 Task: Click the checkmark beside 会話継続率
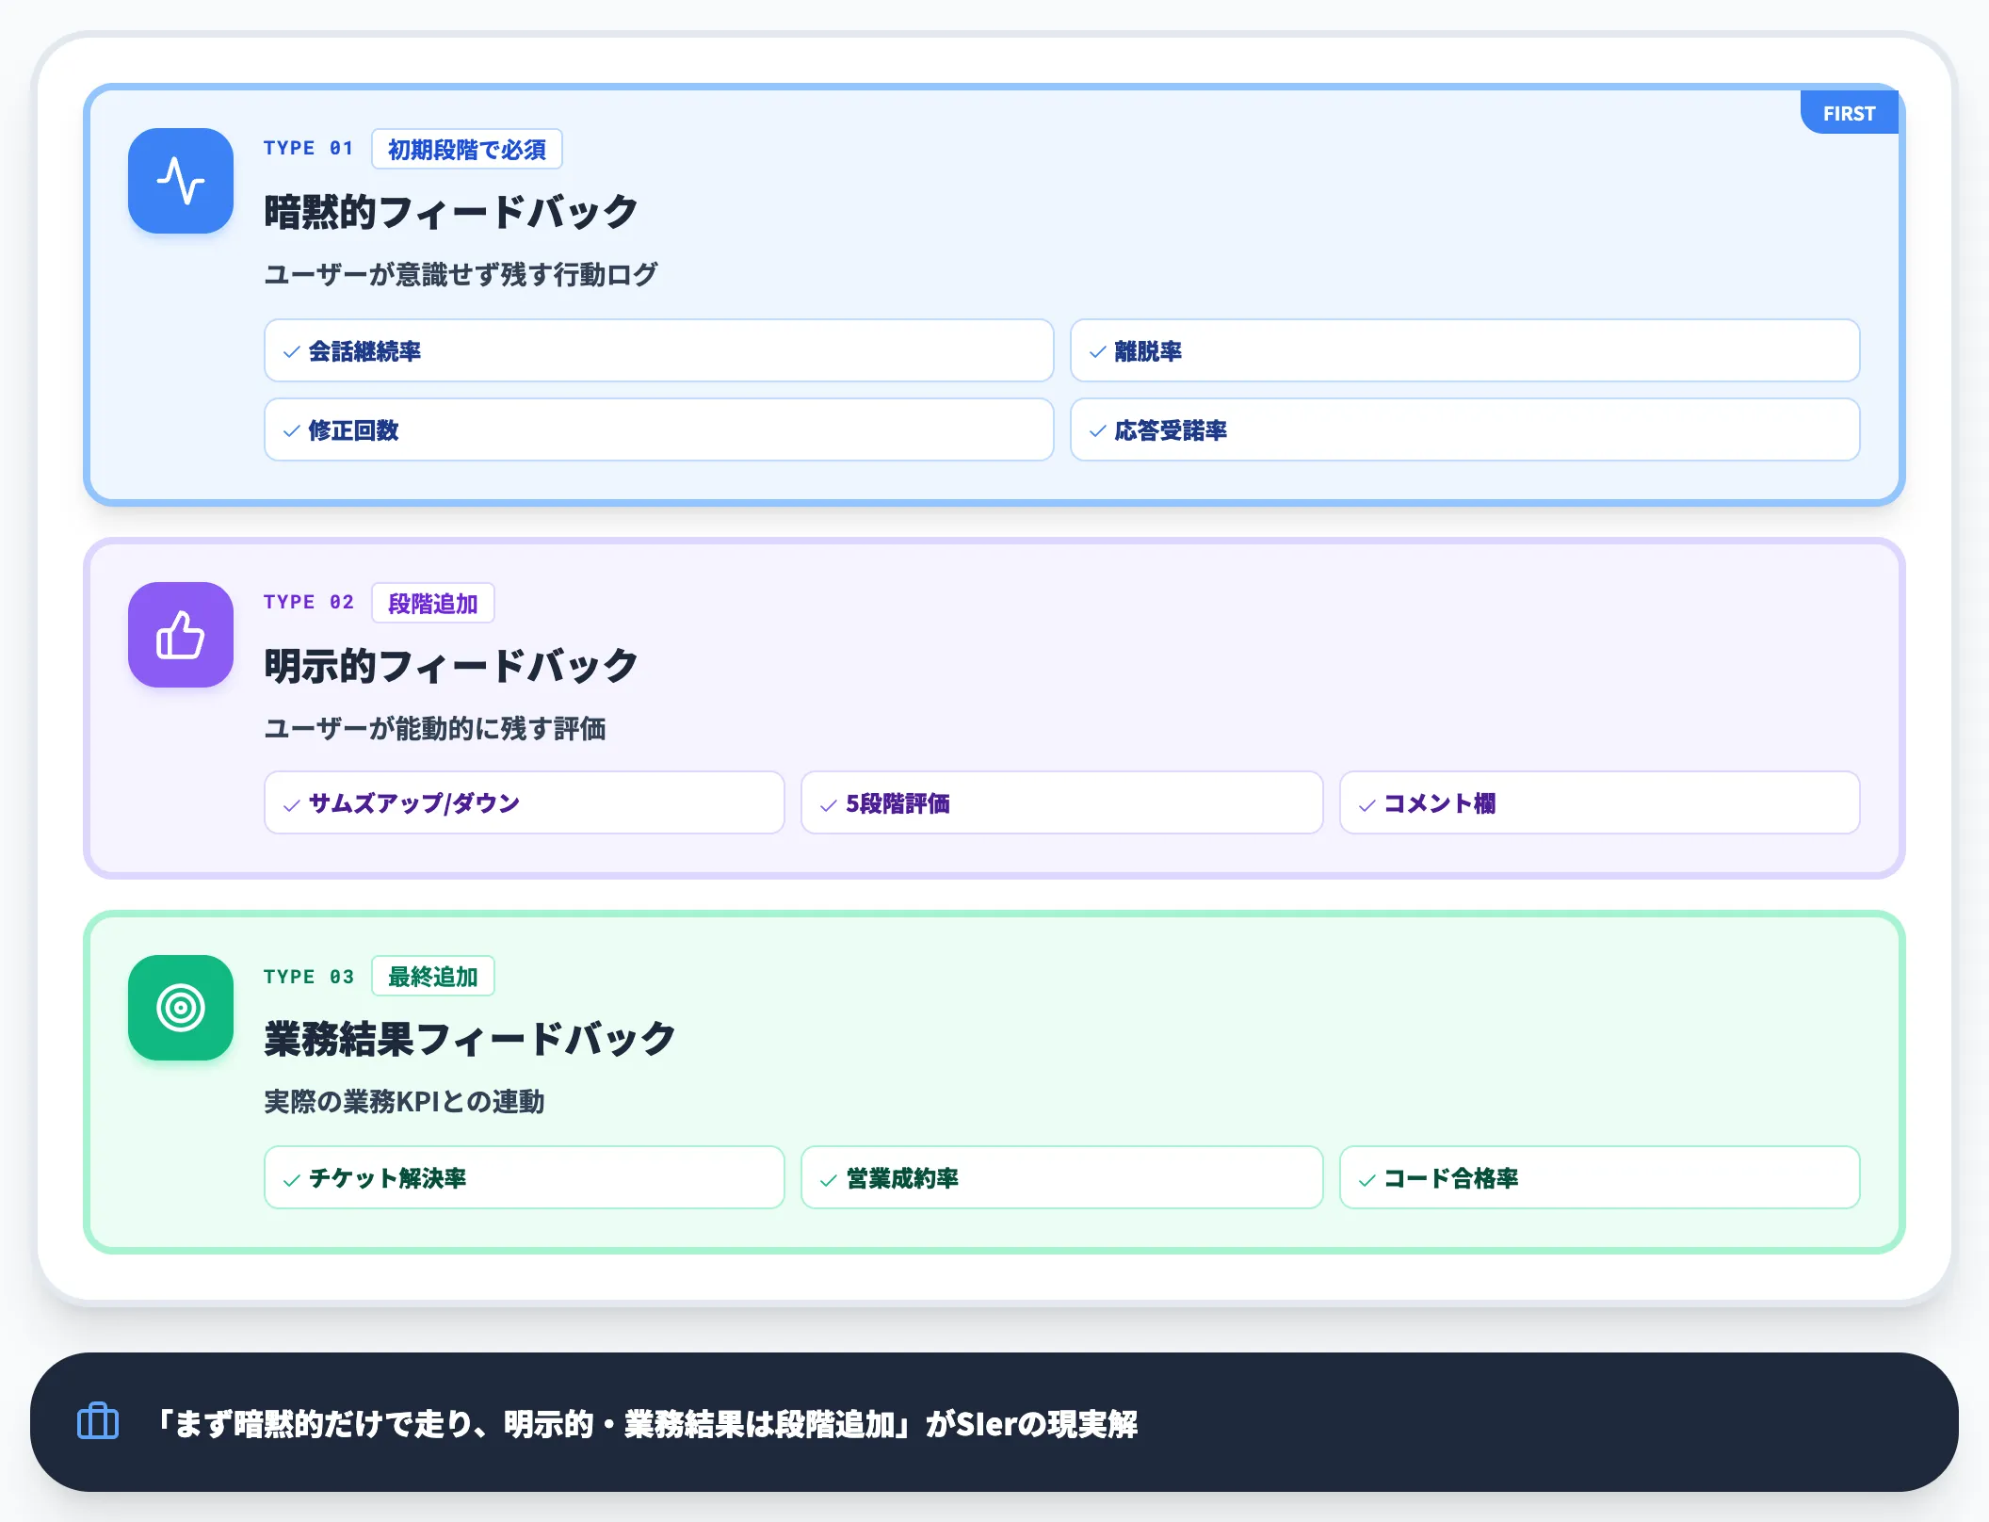tap(292, 352)
